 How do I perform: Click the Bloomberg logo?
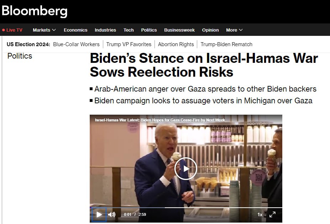point(35,11)
